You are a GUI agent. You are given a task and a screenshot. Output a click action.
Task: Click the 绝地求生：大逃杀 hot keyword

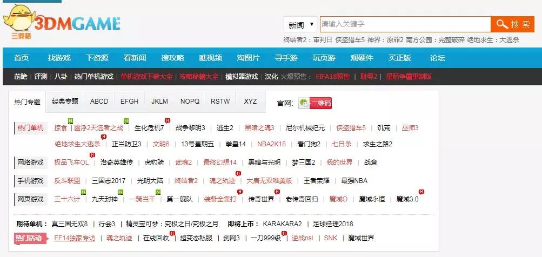493,40
